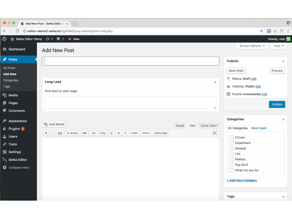
Task: Click the user avatar next to Howdy, root
Action: pyautogui.click(x=288, y=39)
